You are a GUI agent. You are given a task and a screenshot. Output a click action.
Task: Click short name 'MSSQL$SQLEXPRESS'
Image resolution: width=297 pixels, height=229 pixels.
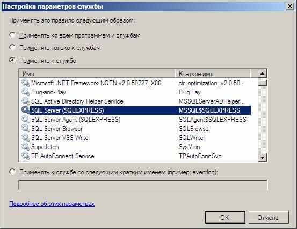[x=209, y=110]
